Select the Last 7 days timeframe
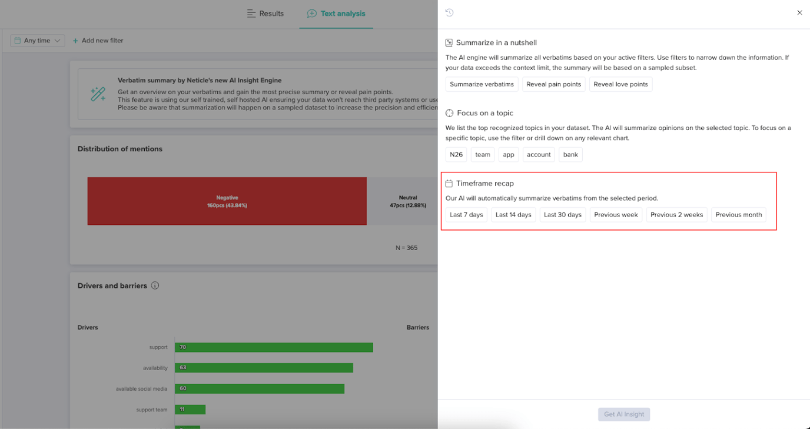Viewport: 810px width, 429px height. (466, 215)
